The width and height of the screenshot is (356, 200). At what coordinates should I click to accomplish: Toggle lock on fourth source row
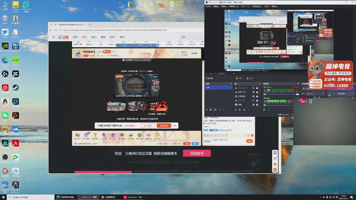[257, 100]
